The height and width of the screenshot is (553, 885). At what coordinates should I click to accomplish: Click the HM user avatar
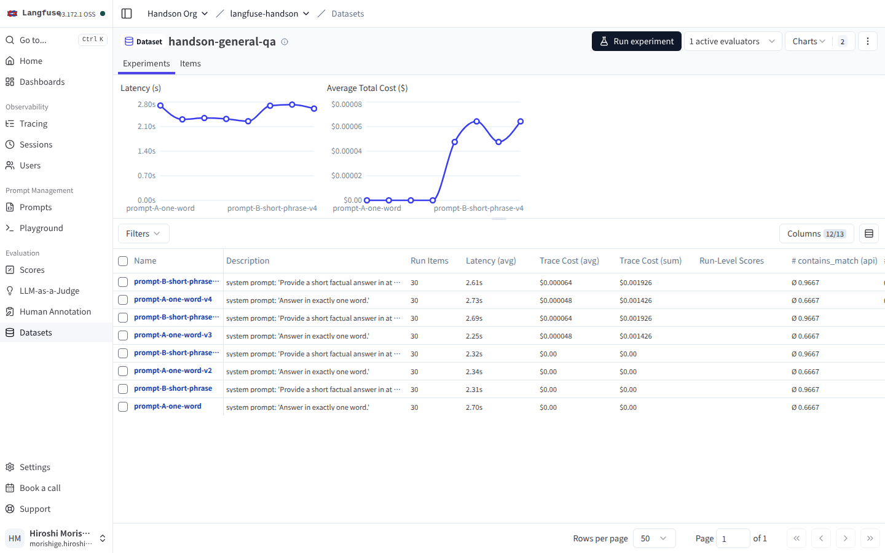click(x=15, y=538)
